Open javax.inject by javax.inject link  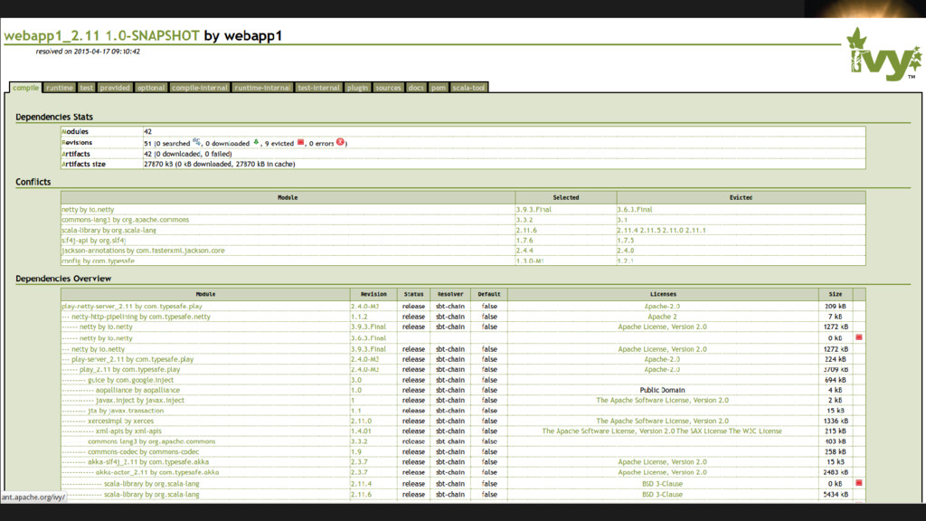(140, 400)
